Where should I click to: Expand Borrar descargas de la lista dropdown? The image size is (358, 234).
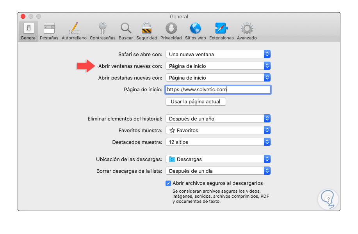218,171
